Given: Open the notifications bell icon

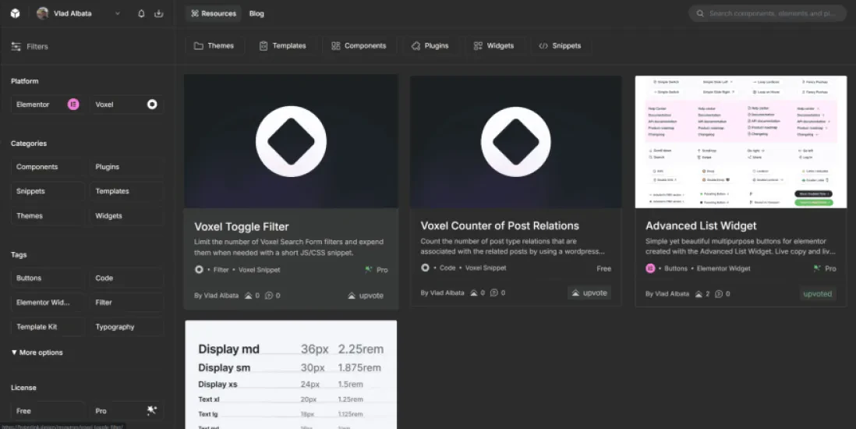Looking at the screenshot, I should (141, 14).
